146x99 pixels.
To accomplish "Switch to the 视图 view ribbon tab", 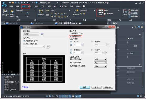I will point(36,6).
